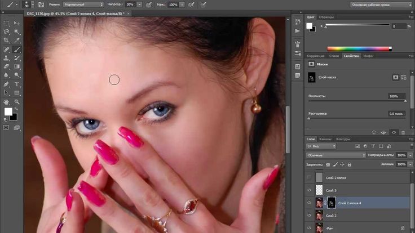Open the History panel icon in the dock
The image size is (415, 233).
point(298,22)
